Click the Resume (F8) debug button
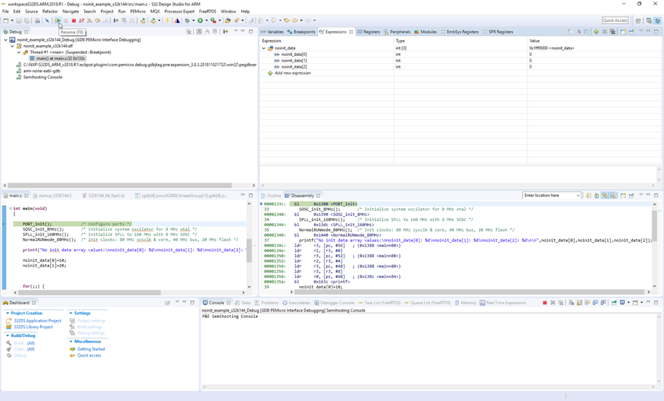Image resolution: width=664 pixels, height=401 pixels. coord(58,21)
